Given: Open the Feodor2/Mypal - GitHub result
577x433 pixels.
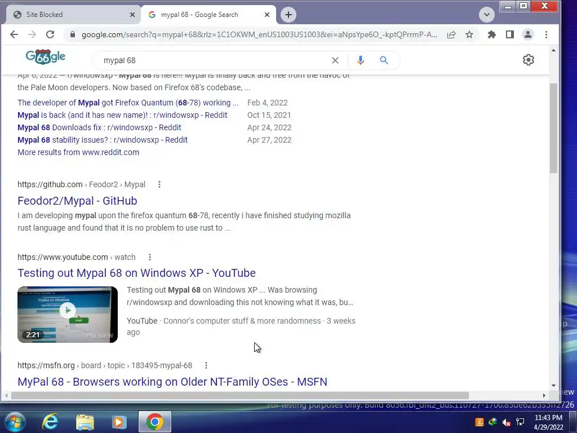Looking at the screenshot, I should [77, 201].
